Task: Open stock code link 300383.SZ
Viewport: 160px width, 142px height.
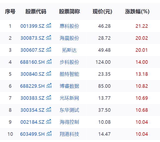Action: click(x=32, y=98)
